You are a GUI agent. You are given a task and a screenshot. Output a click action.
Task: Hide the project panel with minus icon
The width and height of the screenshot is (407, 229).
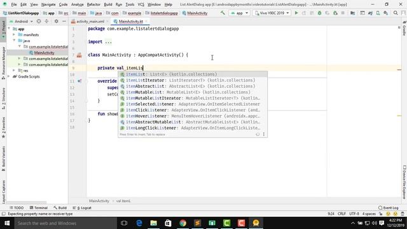(64, 21)
